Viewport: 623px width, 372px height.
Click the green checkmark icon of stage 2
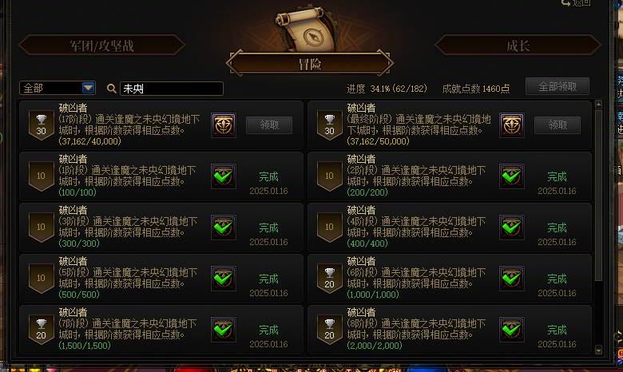point(512,176)
